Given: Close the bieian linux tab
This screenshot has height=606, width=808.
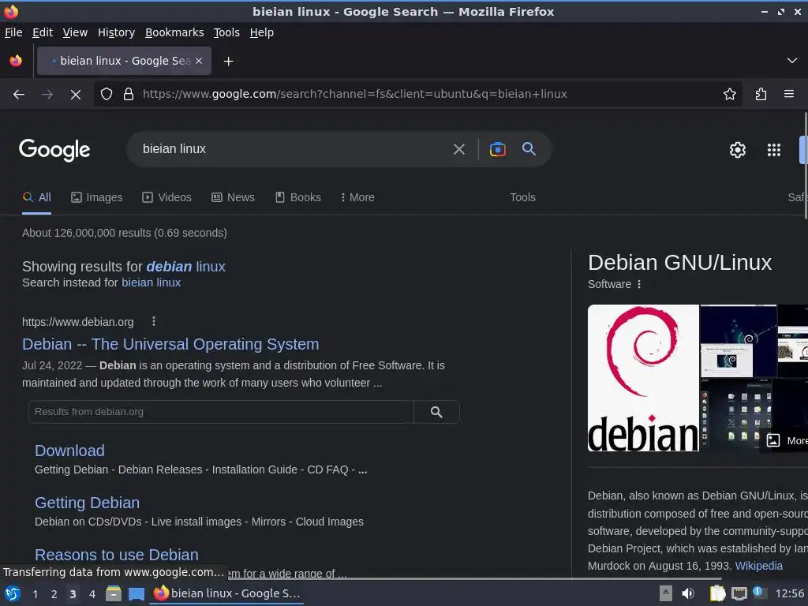Looking at the screenshot, I should tap(199, 61).
